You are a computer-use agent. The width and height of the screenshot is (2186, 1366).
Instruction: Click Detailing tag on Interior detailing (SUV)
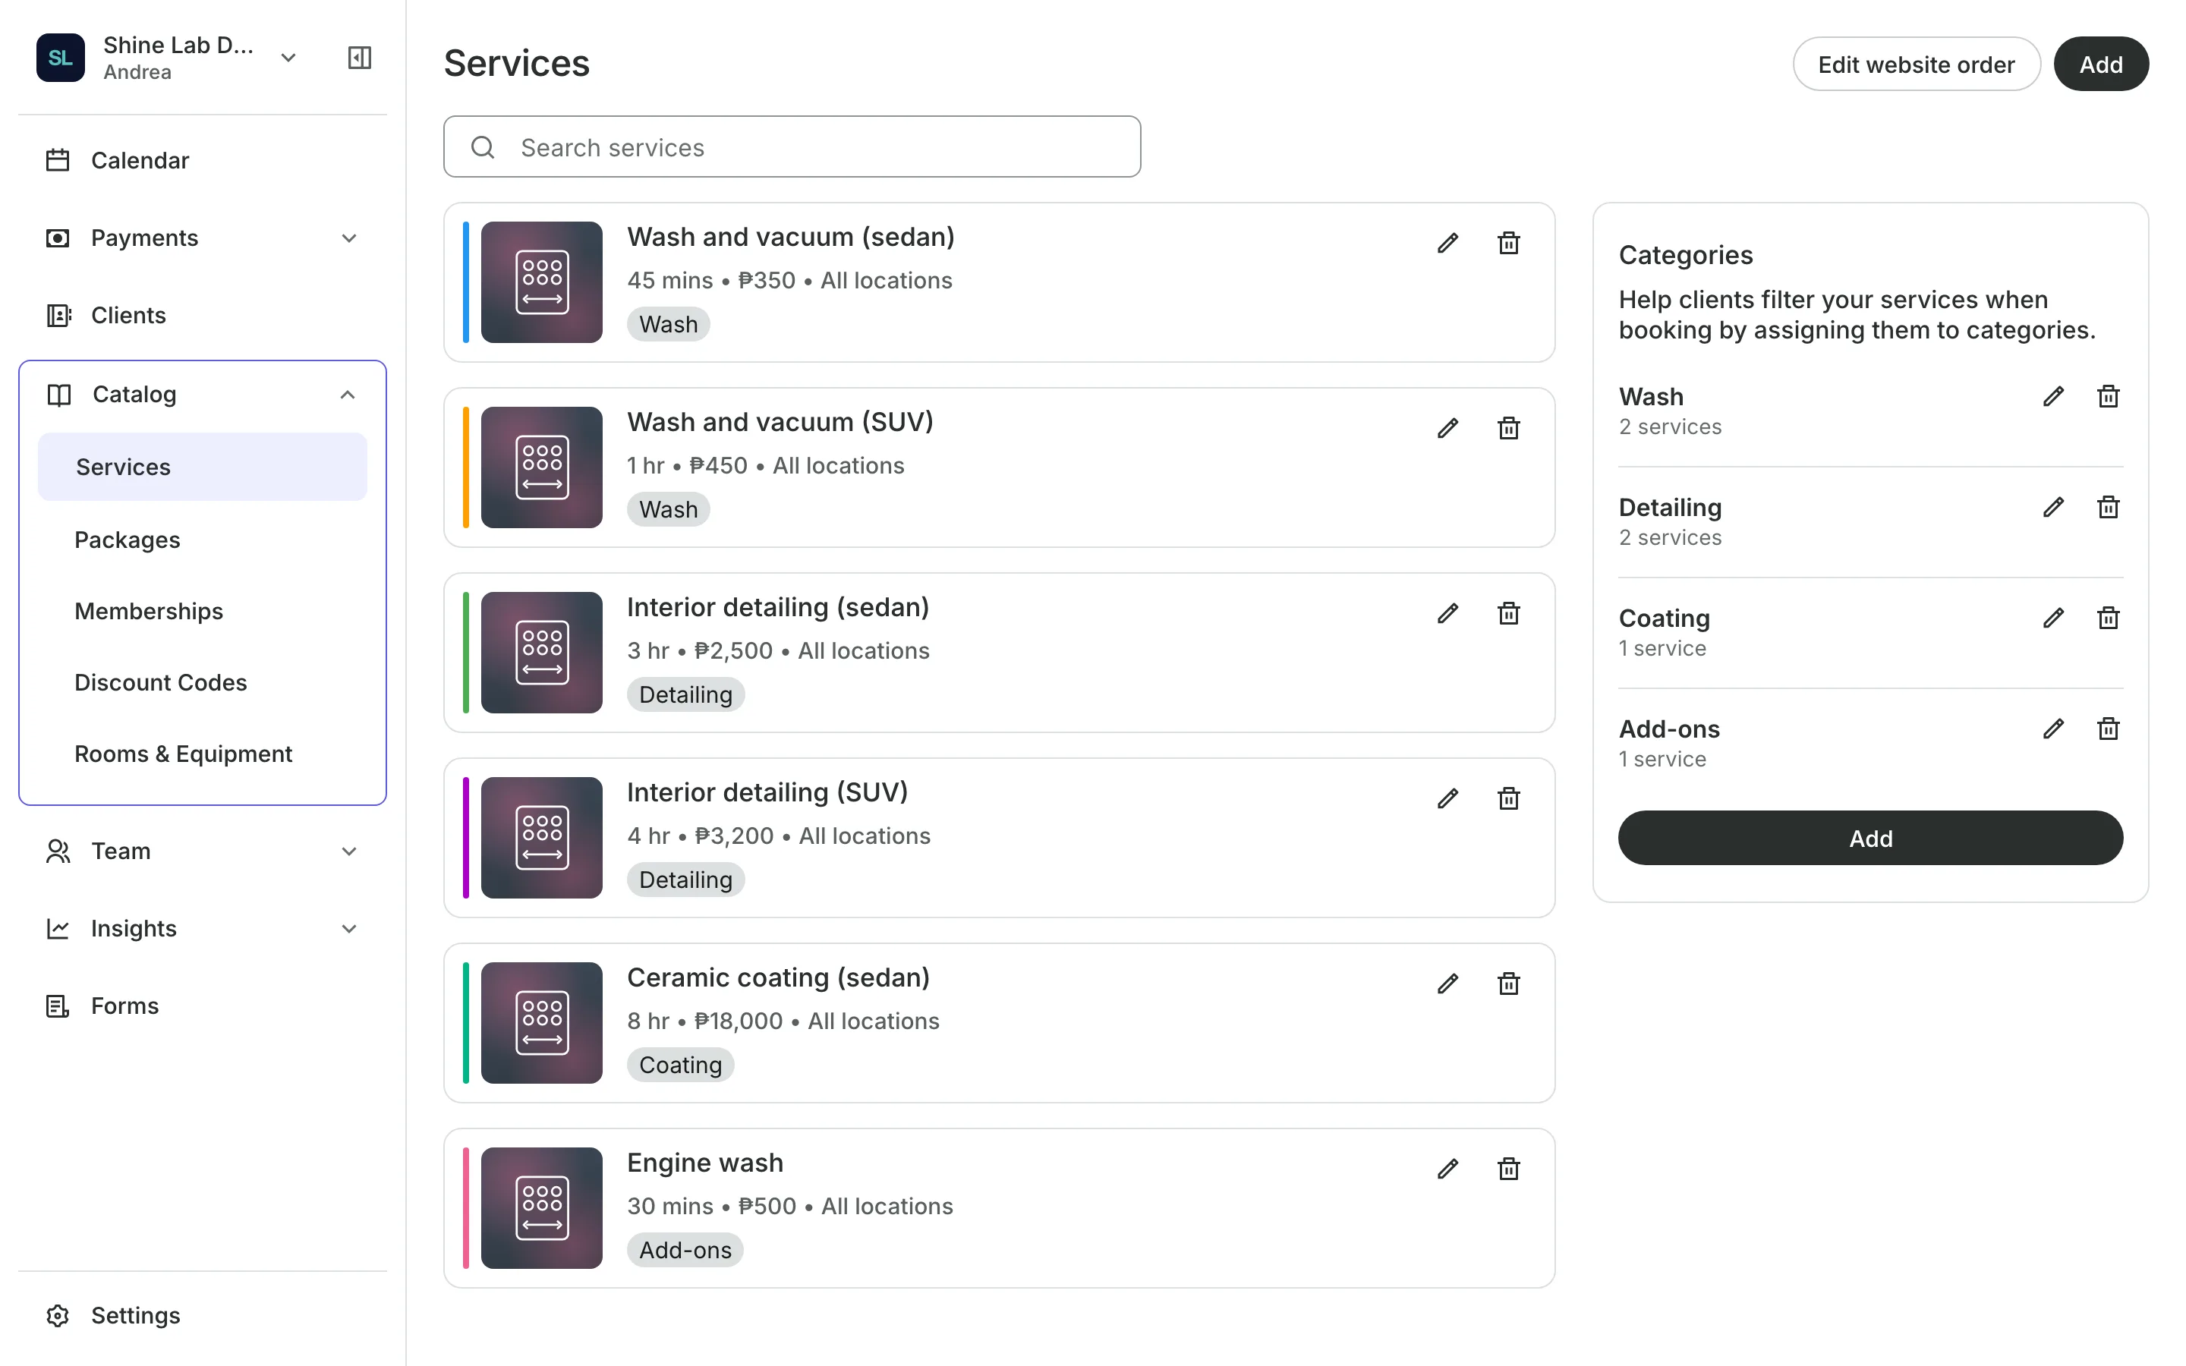click(685, 880)
